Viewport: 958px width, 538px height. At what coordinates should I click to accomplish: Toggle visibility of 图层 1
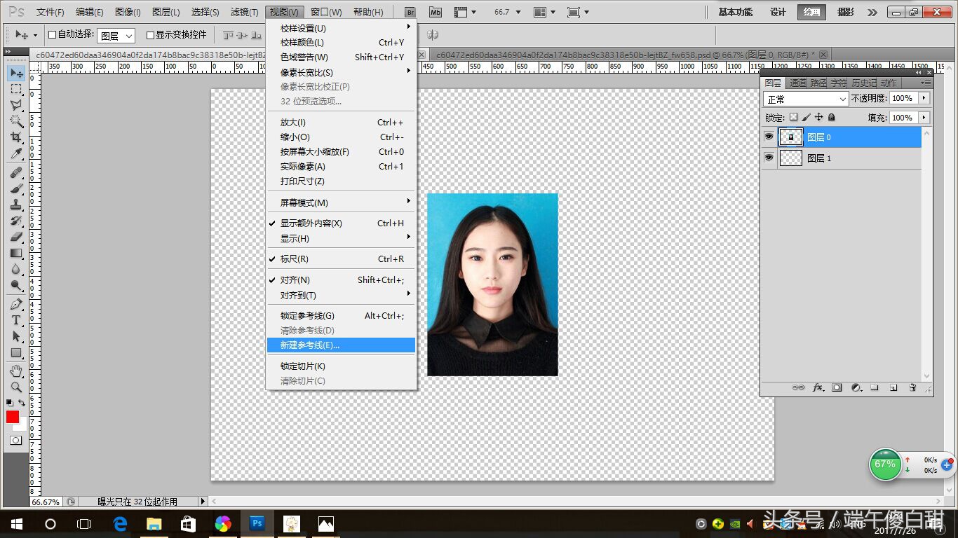click(769, 158)
